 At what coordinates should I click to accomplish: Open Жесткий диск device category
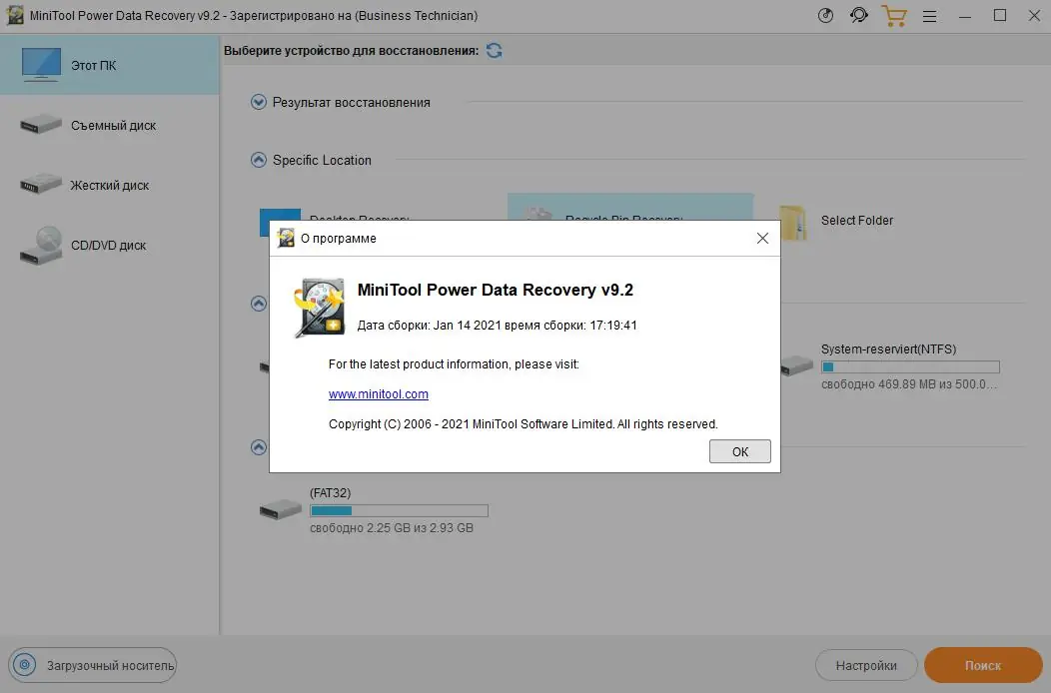(x=109, y=185)
